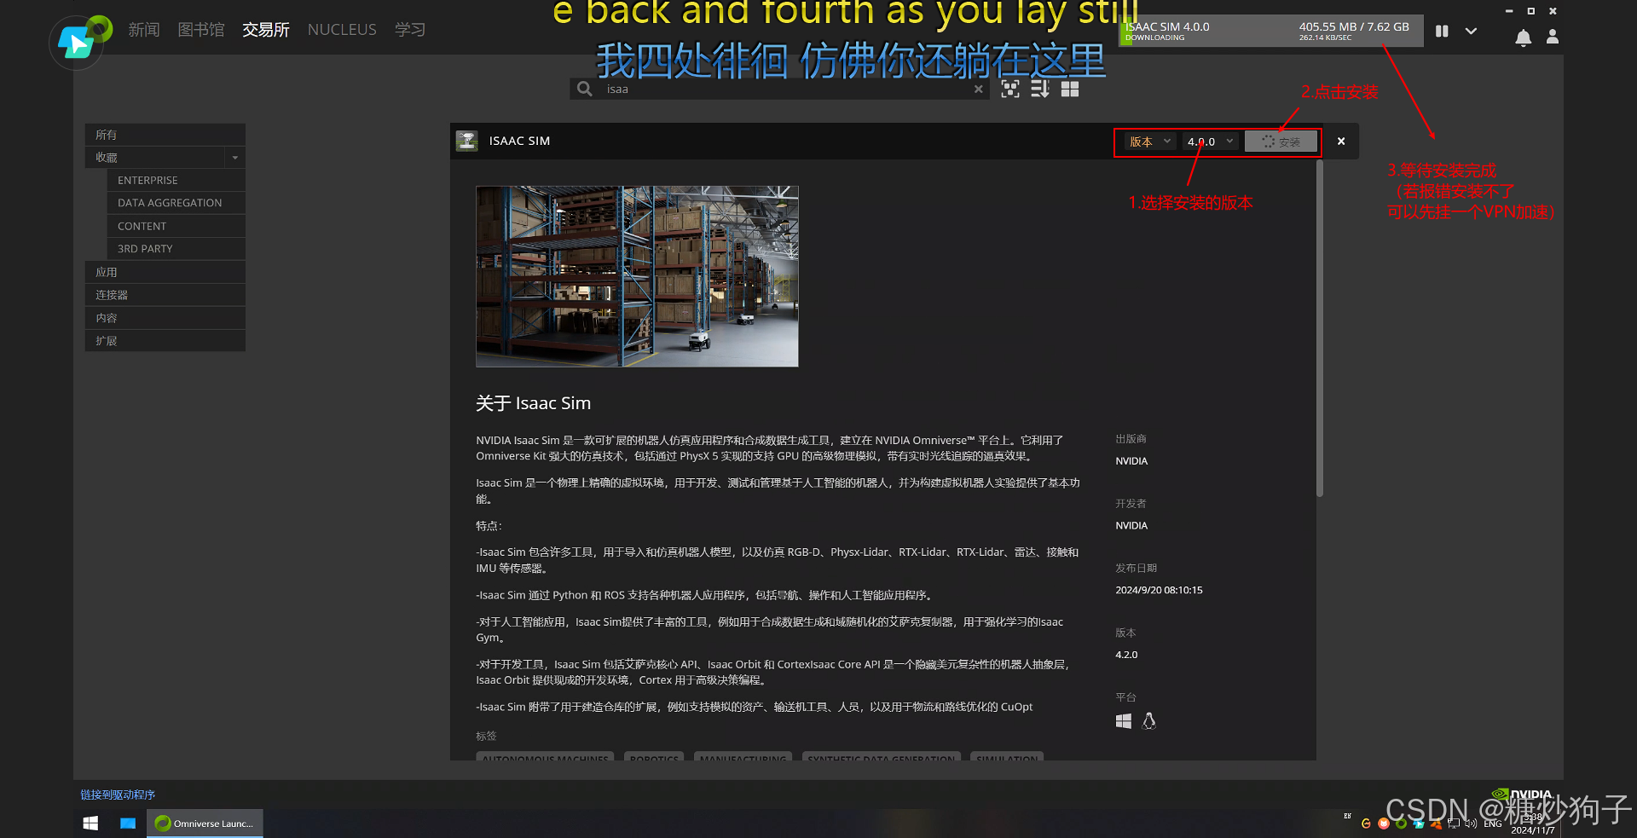
Task: Click the release date 2024/9/20 08:10:15
Action: (1159, 590)
